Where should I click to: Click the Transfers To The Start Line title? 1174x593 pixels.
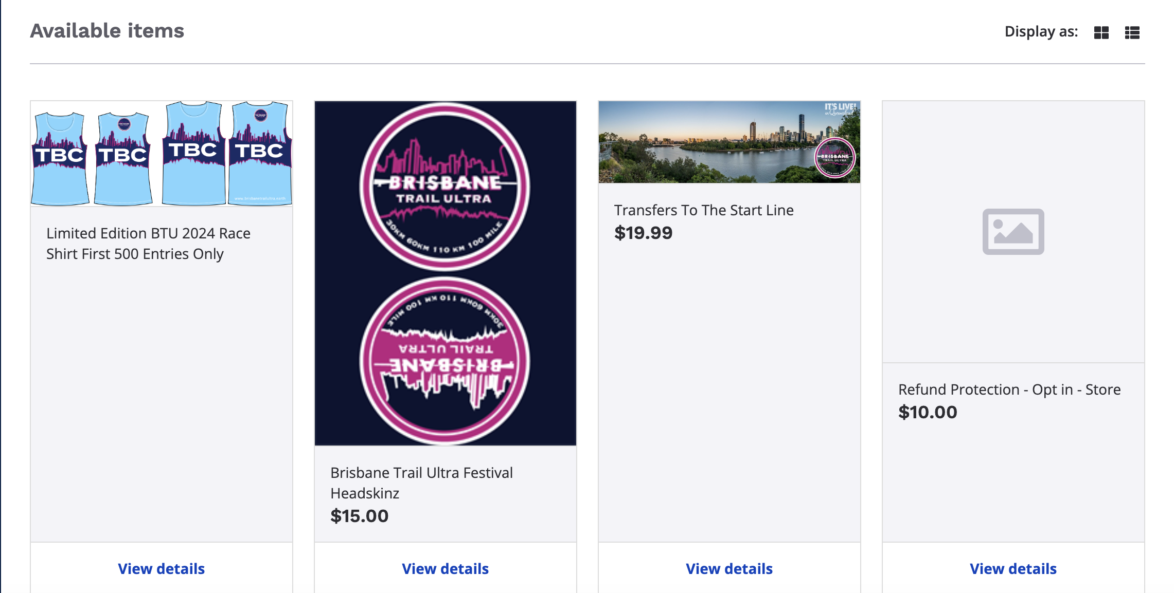coord(704,210)
